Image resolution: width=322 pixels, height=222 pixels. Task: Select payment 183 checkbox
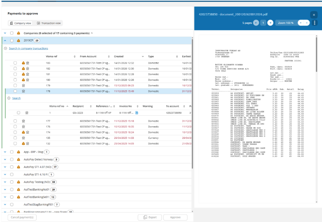point(15,63)
